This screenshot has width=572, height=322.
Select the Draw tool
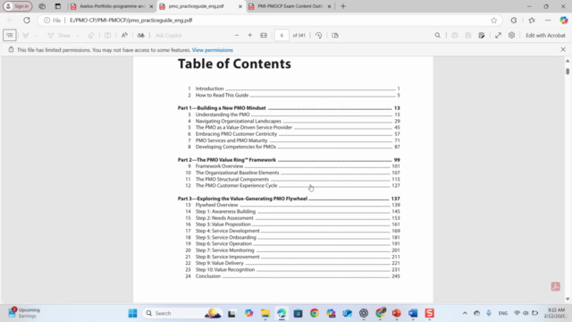point(59,36)
